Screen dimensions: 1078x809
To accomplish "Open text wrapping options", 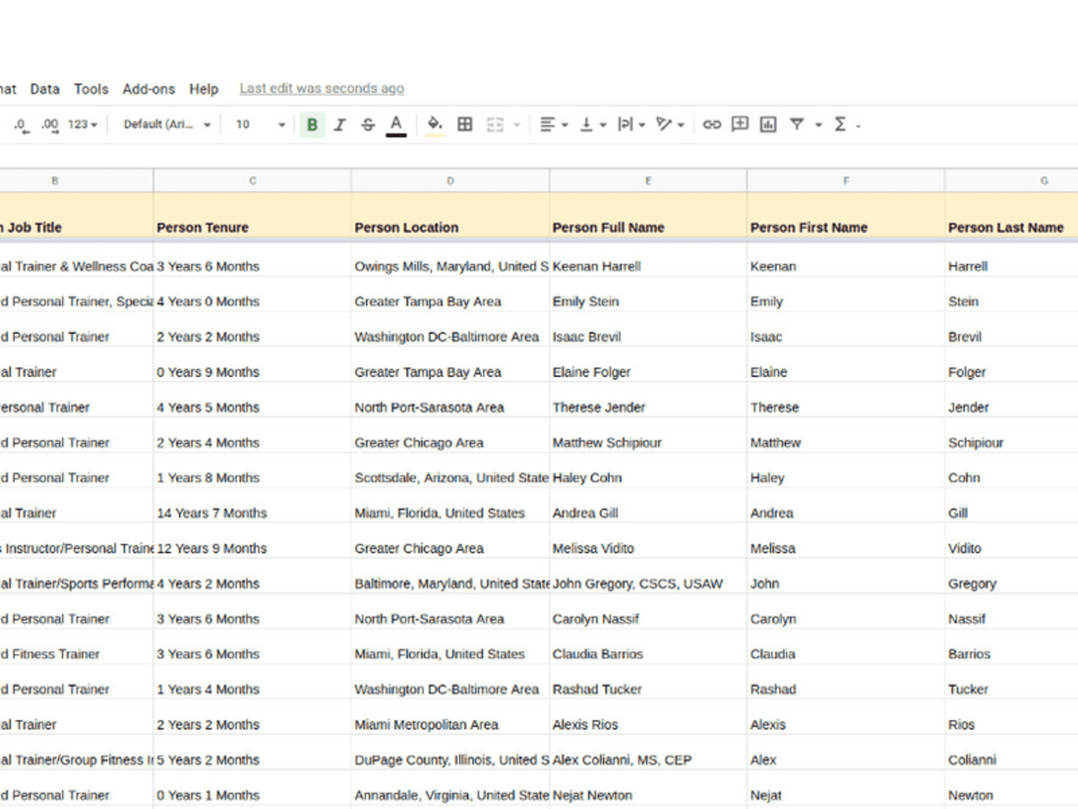I will click(631, 124).
